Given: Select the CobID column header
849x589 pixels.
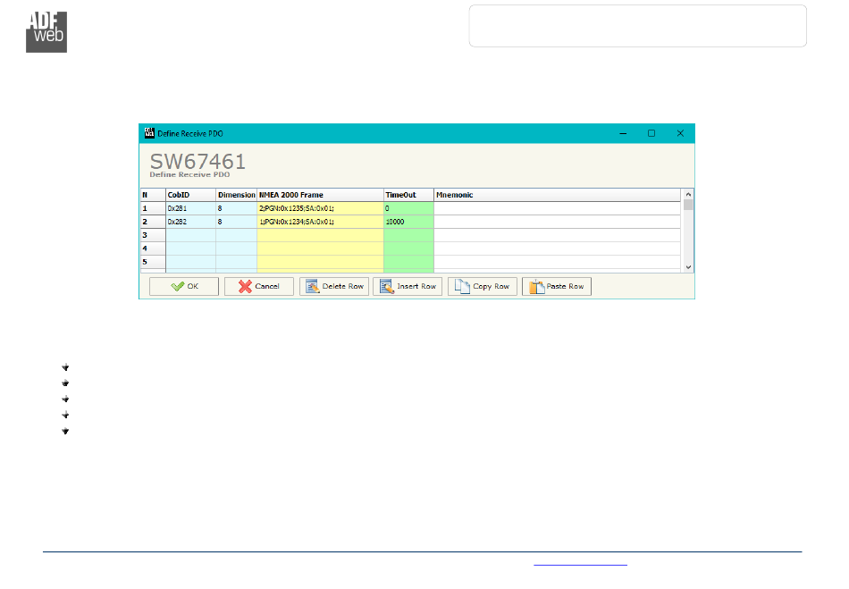Looking at the screenshot, I should pos(190,195).
